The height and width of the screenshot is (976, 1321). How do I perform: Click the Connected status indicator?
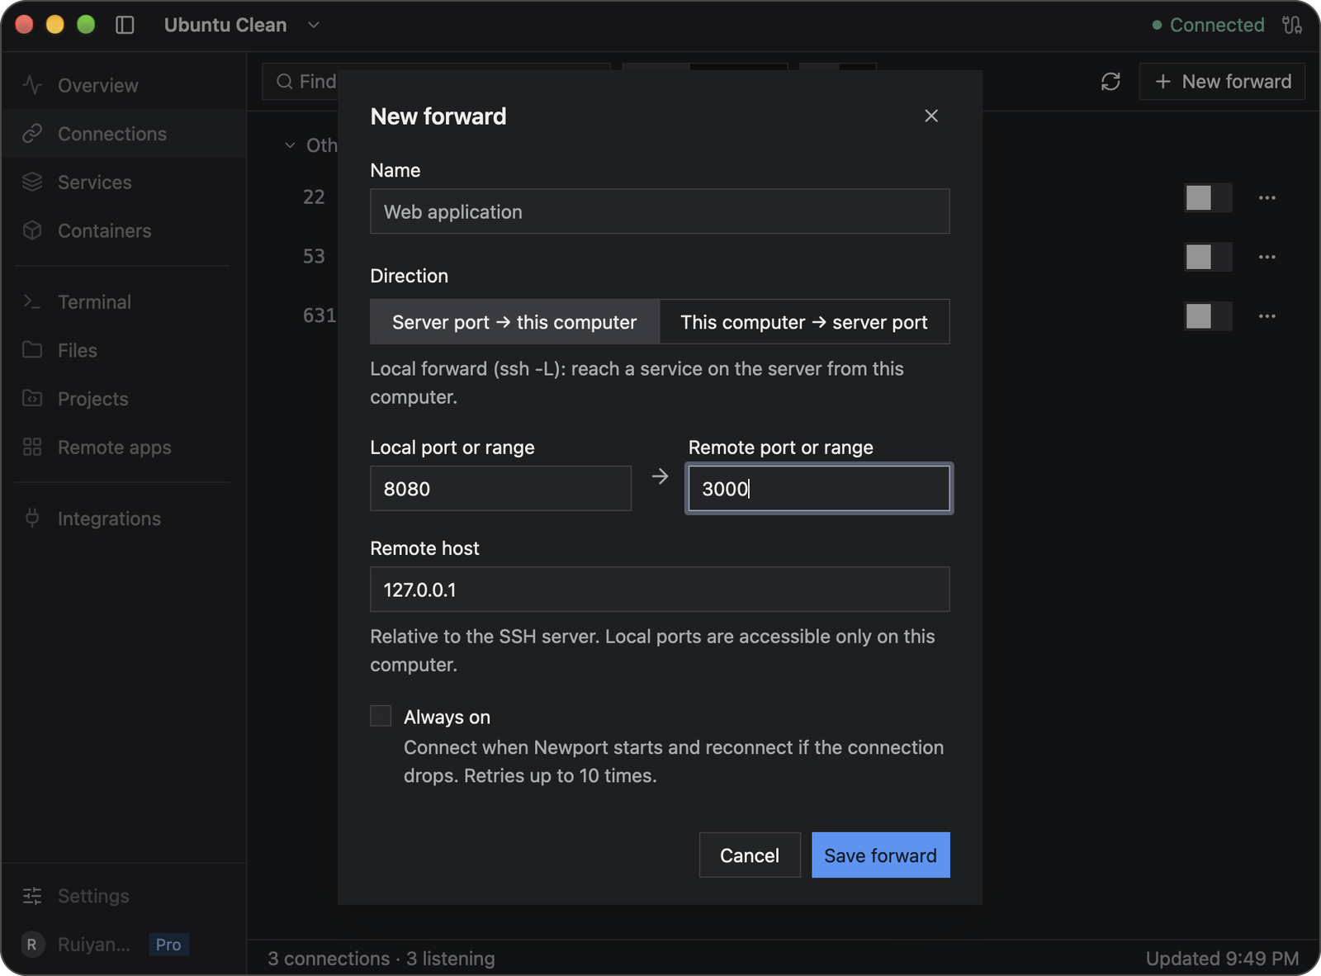click(x=1208, y=25)
